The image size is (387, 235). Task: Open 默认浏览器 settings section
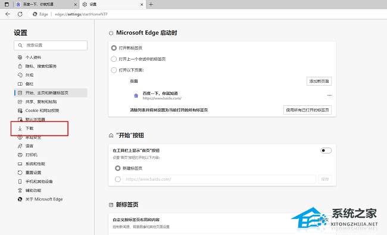pos(51,120)
